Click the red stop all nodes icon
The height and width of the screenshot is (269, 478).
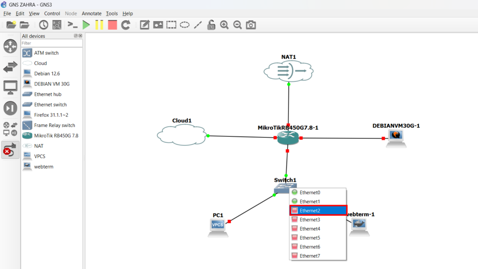[112, 25]
